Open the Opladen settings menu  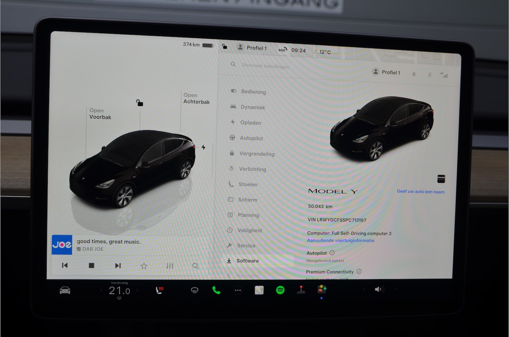(x=250, y=123)
